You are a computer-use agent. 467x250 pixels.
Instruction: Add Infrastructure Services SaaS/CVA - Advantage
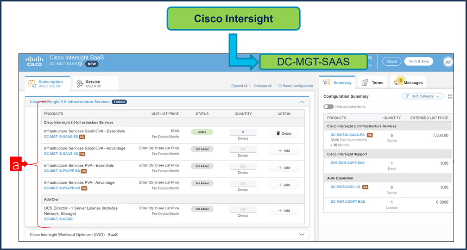click(284, 150)
